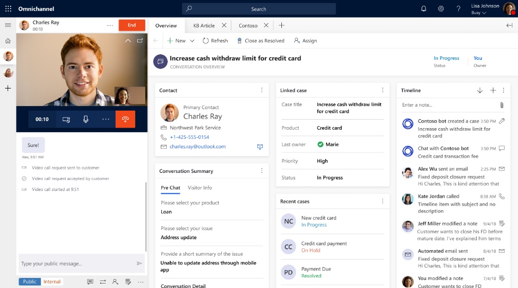Open Settings gear in the top bar

441,9
